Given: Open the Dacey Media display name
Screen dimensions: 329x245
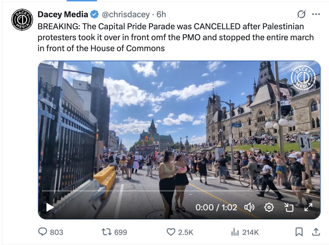Looking at the screenshot, I should 63,14.
